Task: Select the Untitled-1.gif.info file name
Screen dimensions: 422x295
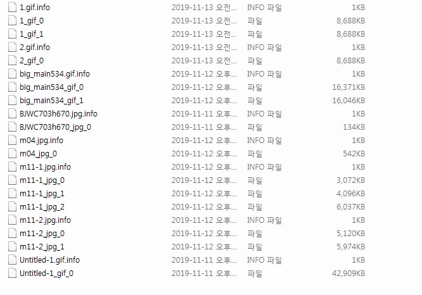Action: coord(49,260)
